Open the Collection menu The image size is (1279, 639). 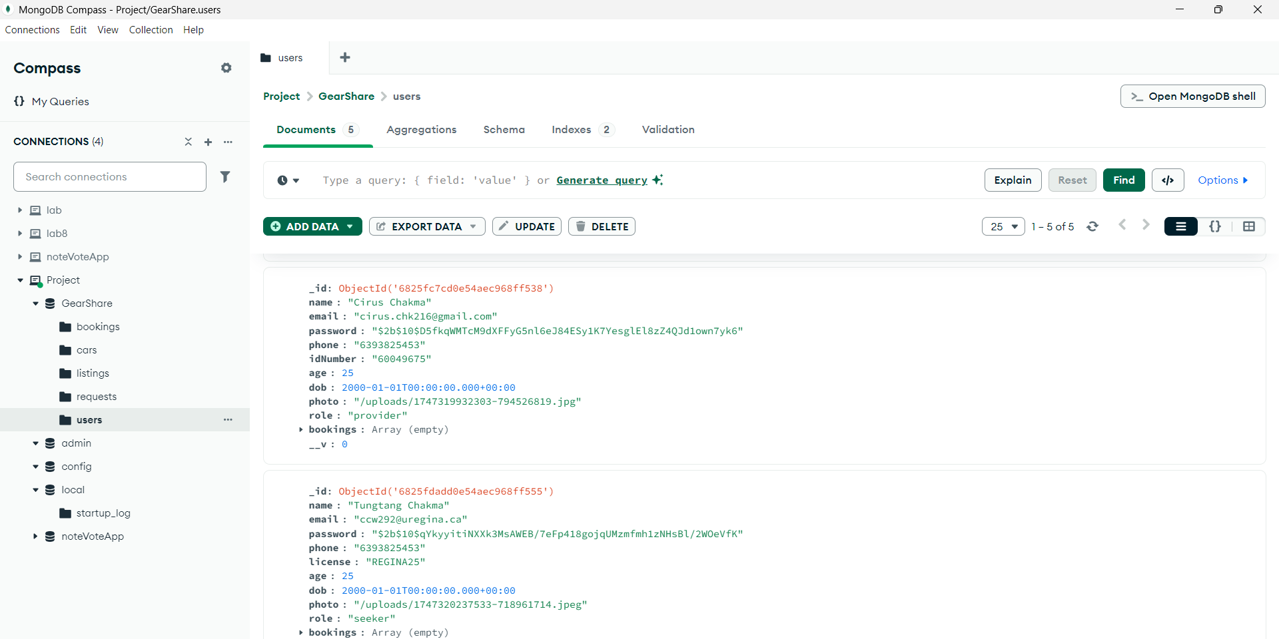pyautogui.click(x=151, y=30)
